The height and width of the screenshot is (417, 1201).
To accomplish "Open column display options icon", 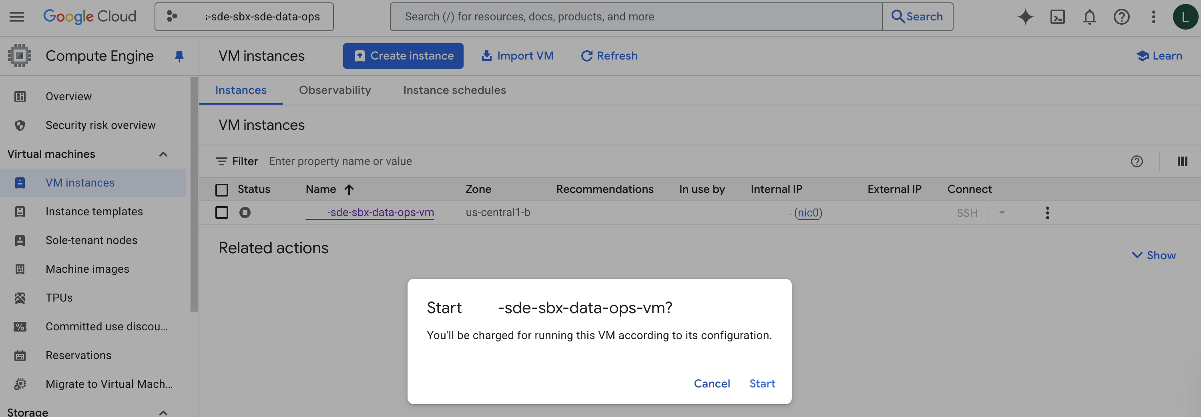I will pyautogui.click(x=1182, y=161).
